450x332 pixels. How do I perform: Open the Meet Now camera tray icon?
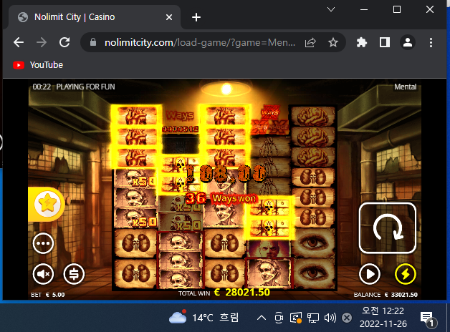(279, 318)
